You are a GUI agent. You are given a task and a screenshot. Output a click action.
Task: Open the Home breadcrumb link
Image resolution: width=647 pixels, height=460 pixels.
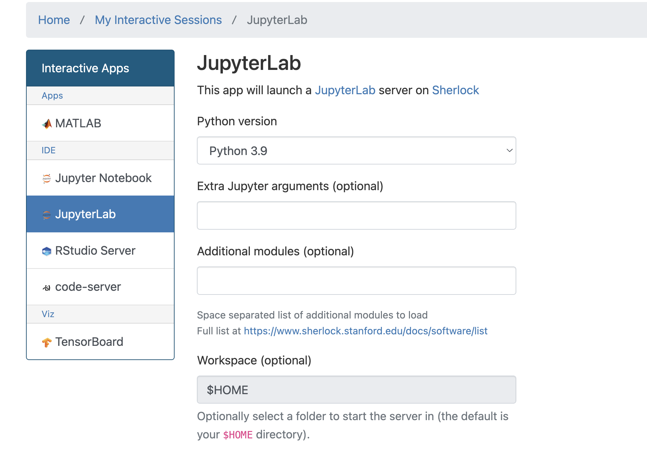click(54, 20)
